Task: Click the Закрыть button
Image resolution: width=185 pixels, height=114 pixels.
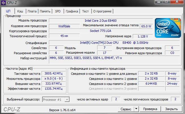Action: coord(171,109)
